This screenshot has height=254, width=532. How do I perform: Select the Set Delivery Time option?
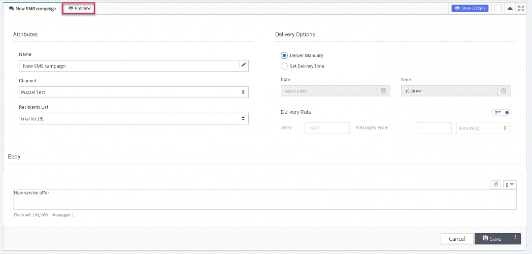pos(284,66)
